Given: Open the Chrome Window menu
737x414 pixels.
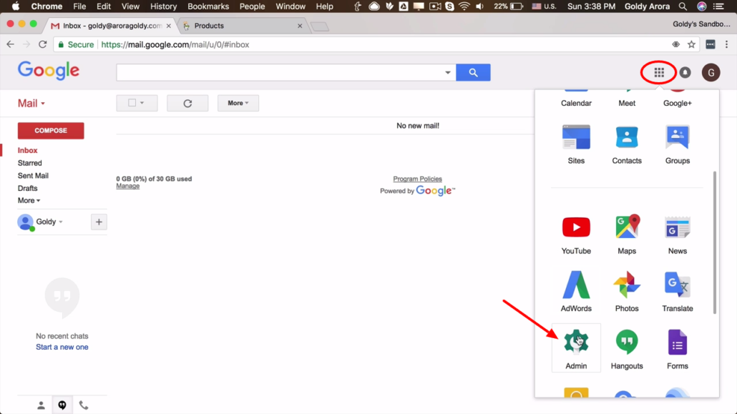Looking at the screenshot, I should coord(291,6).
